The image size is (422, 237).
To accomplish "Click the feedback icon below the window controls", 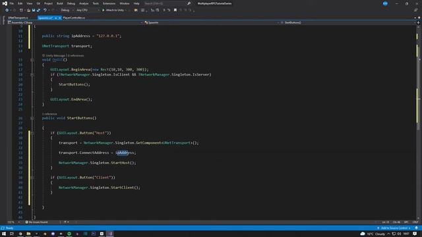I will coord(415,11).
